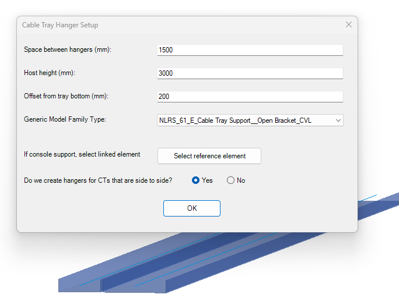Close the Cable Tray Hanger Setup dialog
The image size is (399, 305).
[349, 24]
